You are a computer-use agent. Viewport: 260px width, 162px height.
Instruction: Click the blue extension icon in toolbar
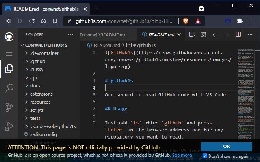tap(228, 21)
